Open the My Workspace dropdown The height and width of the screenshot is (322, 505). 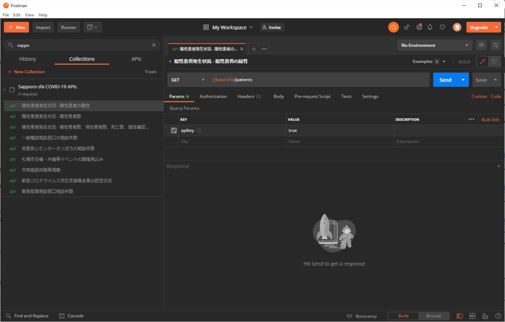[x=228, y=27]
